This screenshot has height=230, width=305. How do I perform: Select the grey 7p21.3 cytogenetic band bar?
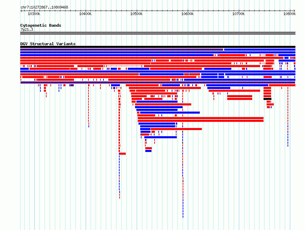pyautogui.click(x=158, y=33)
